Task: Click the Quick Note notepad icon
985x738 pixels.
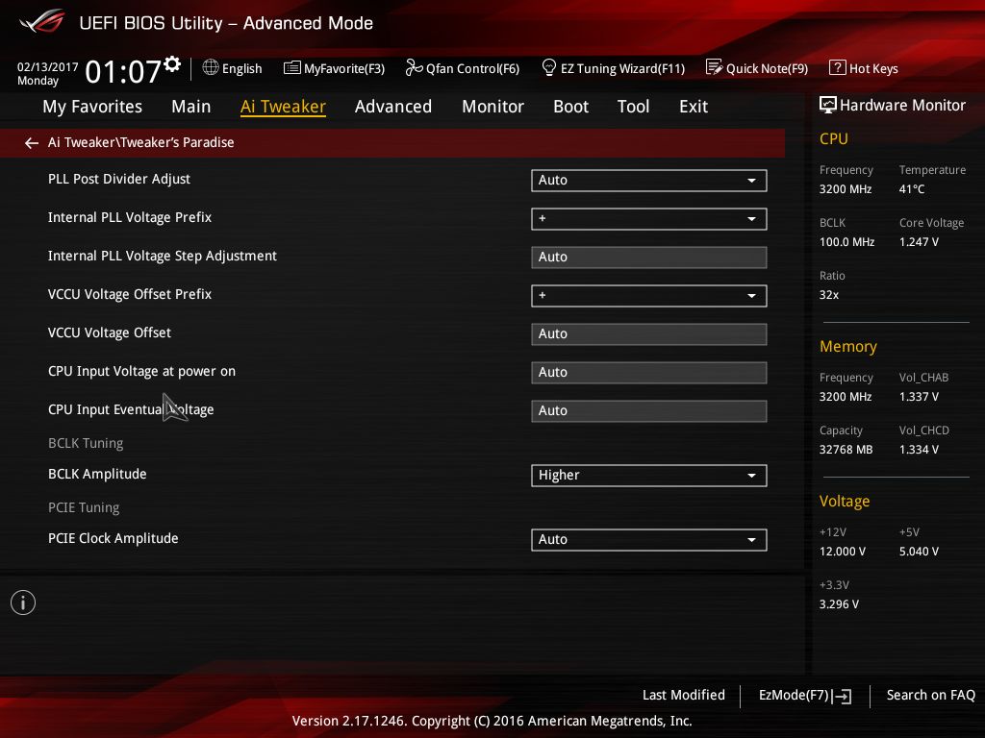Action: tap(714, 67)
